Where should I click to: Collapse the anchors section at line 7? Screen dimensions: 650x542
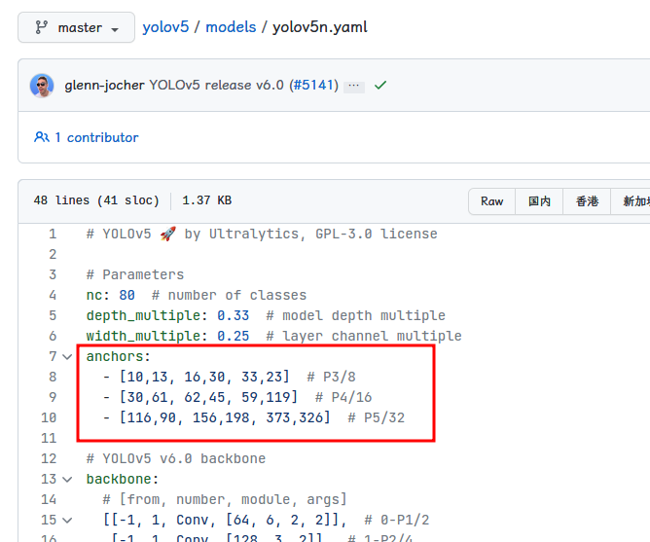pyautogui.click(x=67, y=357)
